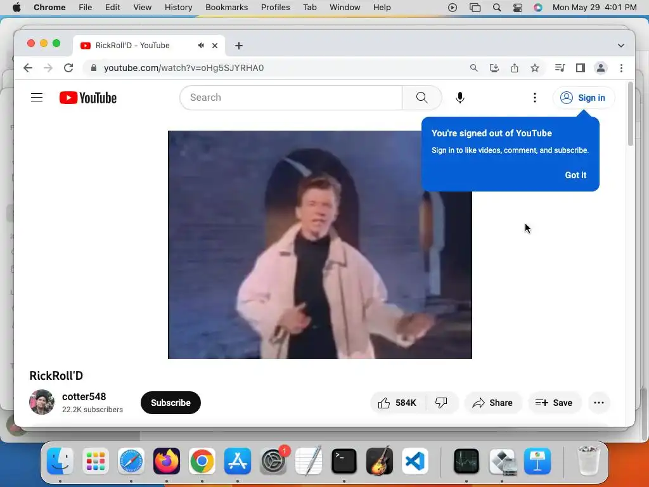Mute the RickRoll'D tab audio icon
The height and width of the screenshot is (487, 649).
(201, 46)
